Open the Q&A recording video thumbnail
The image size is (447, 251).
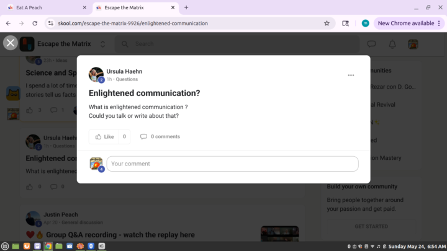[x=280, y=234]
